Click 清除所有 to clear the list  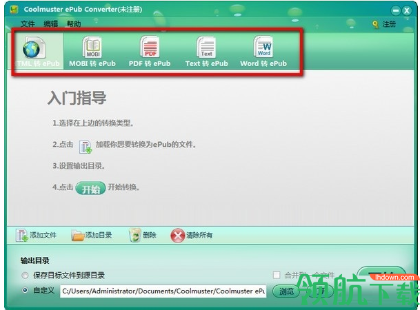click(x=192, y=236)
